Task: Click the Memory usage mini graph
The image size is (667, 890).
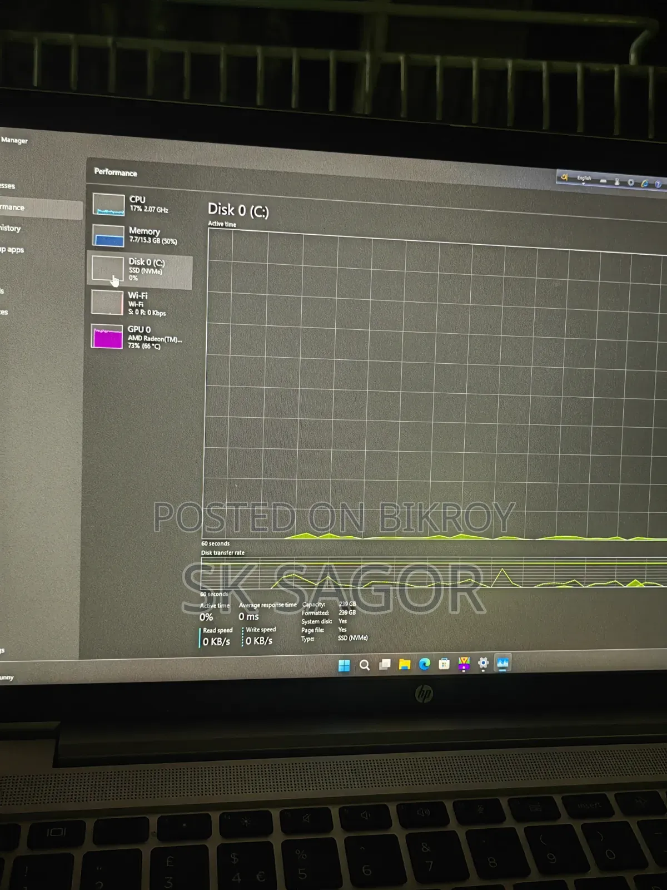Action: 108,235
